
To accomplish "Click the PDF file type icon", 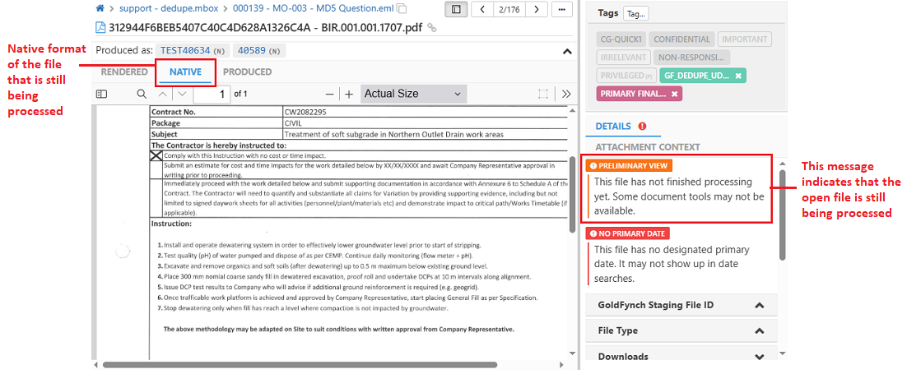I will [x=100, y=27].
